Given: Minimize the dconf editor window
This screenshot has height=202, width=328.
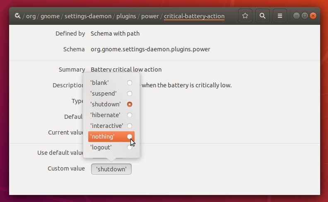Looking at the screenshot, I should pos(296,16).
